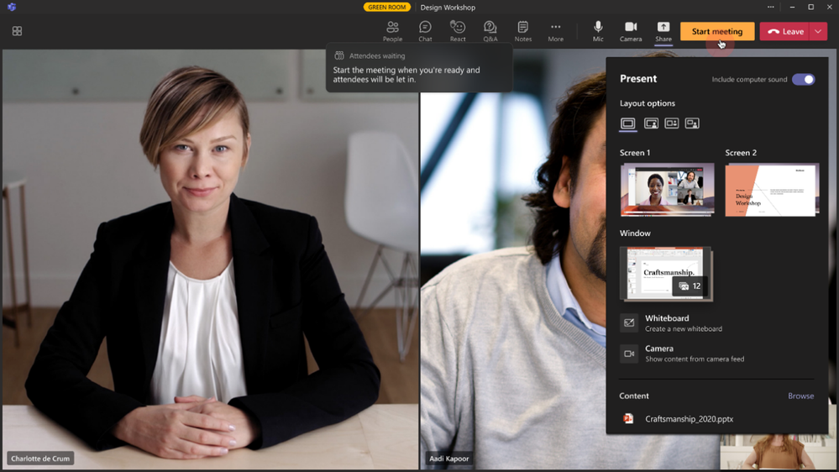
Task: Open the Q&A panel
Action: [490, 31]
